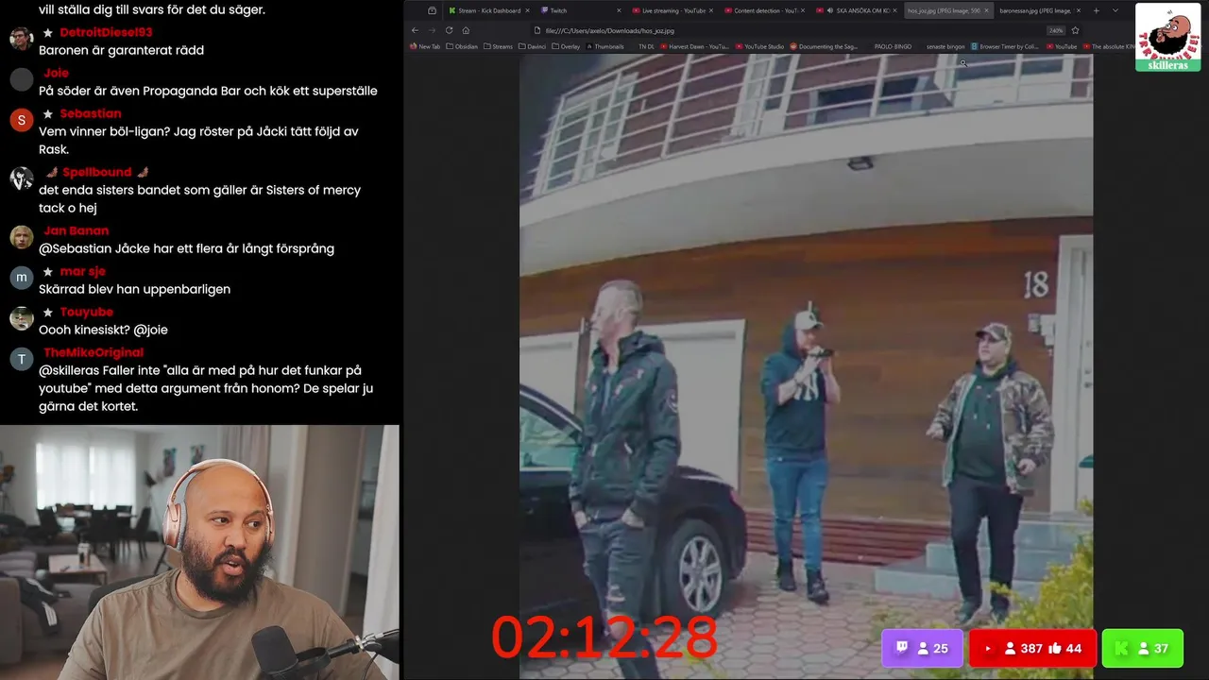Click the Twitch viewer count 25 badge

923,649
